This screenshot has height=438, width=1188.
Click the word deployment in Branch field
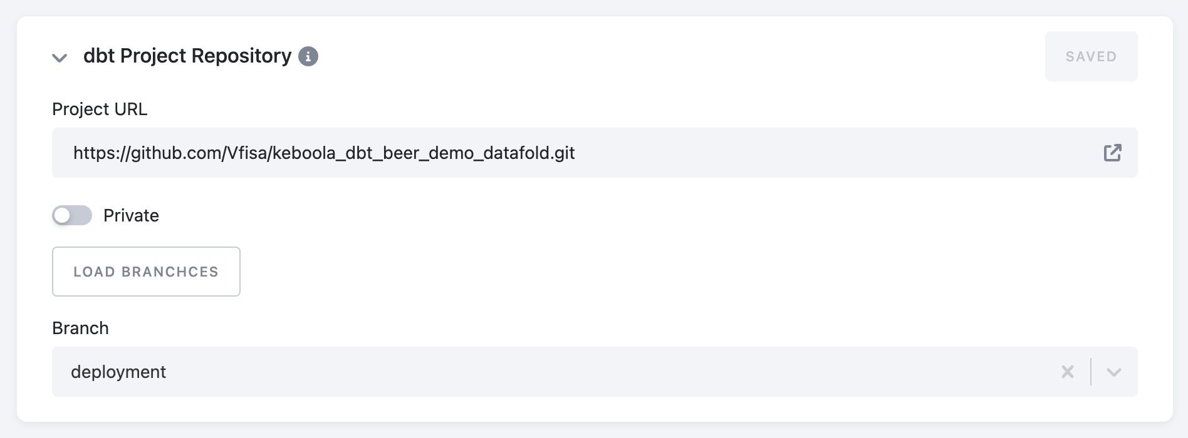118,372
